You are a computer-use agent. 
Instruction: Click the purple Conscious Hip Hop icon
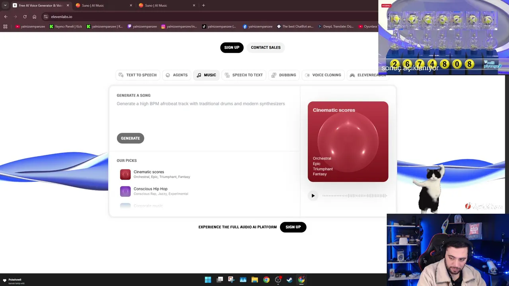(x=125, y=191)
